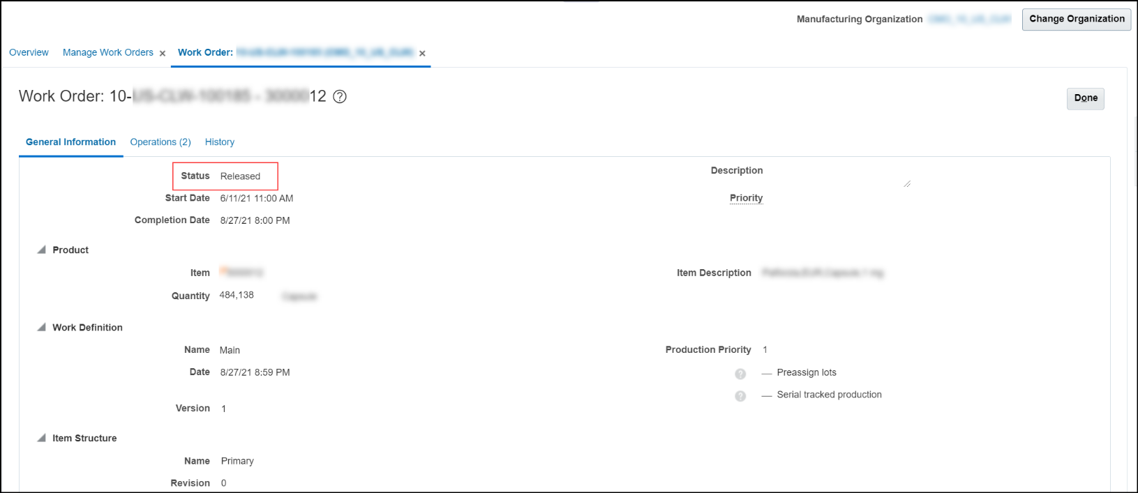Collapse the Item Structure section

42,438
